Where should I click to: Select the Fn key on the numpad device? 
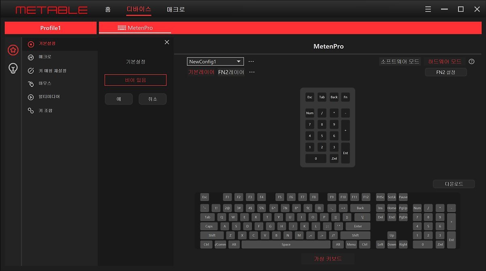point(345,97)
